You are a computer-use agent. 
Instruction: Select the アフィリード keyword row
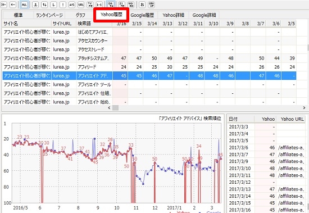click(x=149, y=67)
